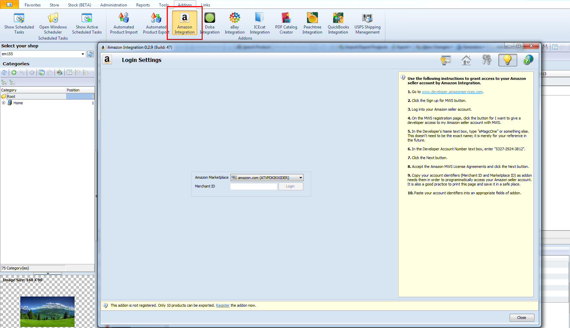Click the Category column header
Viewport: 570px width, 328px height.
pos(33,90)
